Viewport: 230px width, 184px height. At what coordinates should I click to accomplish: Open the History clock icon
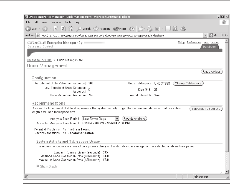(x=132, y=29)
